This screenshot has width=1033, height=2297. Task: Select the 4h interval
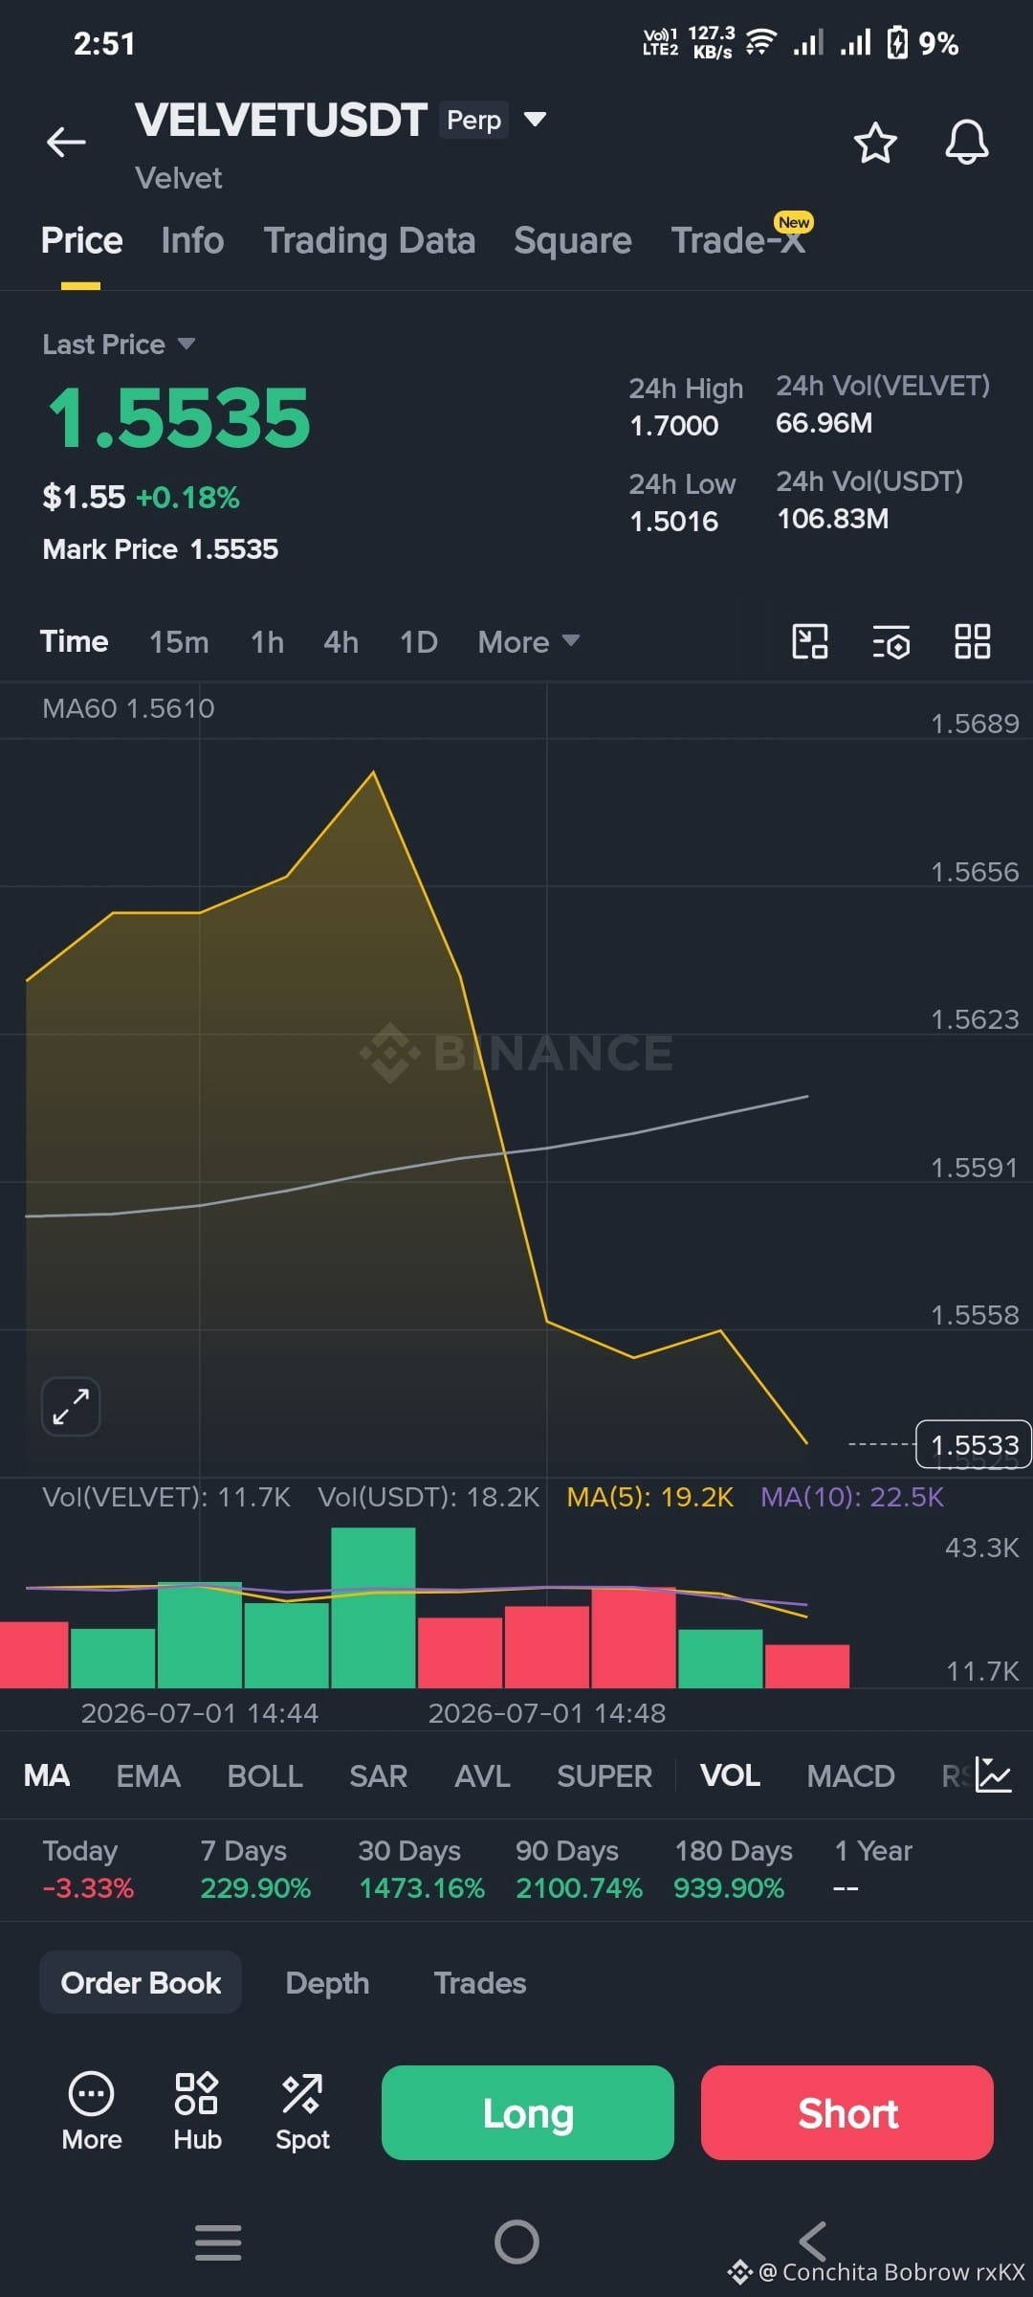tap(341, 641)
